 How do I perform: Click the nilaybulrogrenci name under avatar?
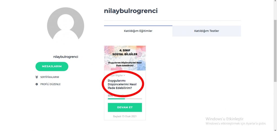65,57
